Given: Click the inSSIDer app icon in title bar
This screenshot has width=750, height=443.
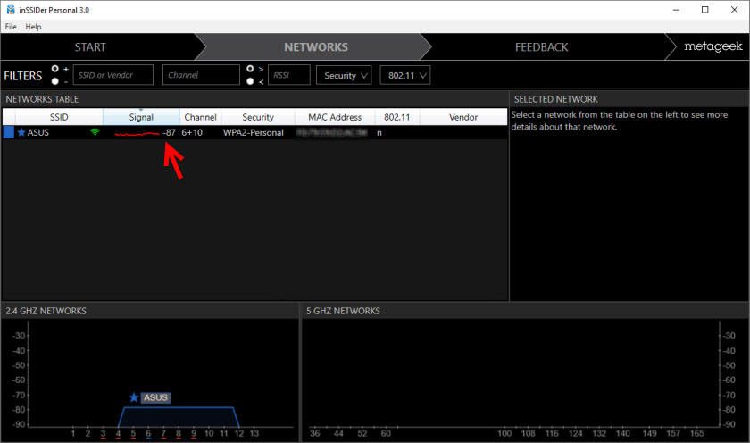Looking at the screenshot, I should pos(9,10).
